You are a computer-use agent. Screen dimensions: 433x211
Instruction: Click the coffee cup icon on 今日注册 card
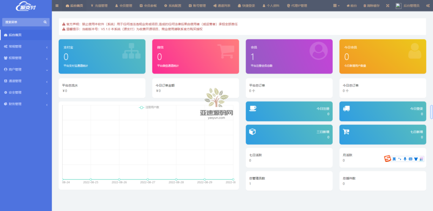[252, 109]
